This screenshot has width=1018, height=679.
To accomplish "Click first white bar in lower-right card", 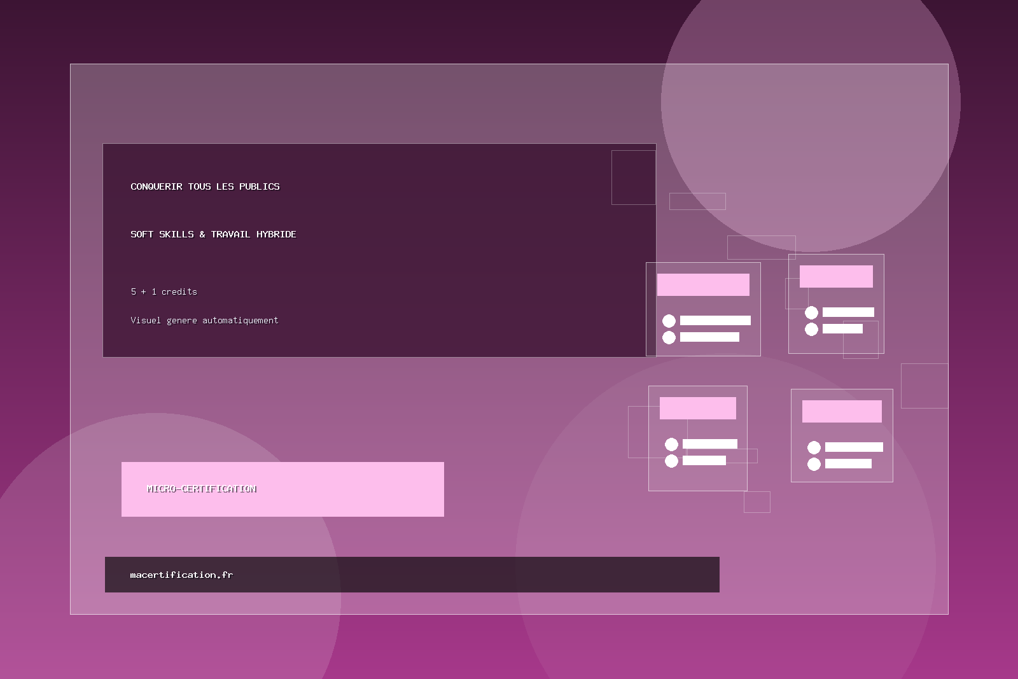I will (854, 447).
